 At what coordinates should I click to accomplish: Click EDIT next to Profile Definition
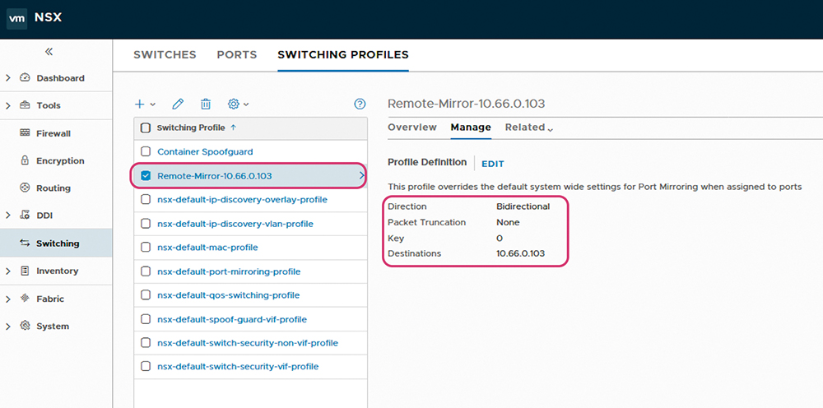[493, 164]
